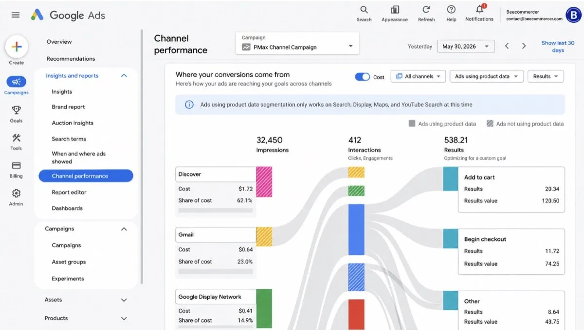The height and width of the screenshot is (331, 584).
Task: Open Asset groups
Action: (x=69, y=262)
